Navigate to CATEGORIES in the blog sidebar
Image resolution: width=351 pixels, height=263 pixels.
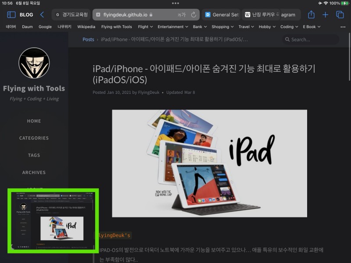point(34,138)
